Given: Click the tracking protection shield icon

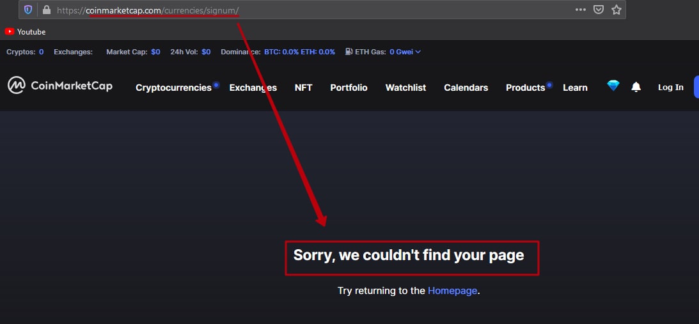Looking at the screenshot, I should coord(28,10).
